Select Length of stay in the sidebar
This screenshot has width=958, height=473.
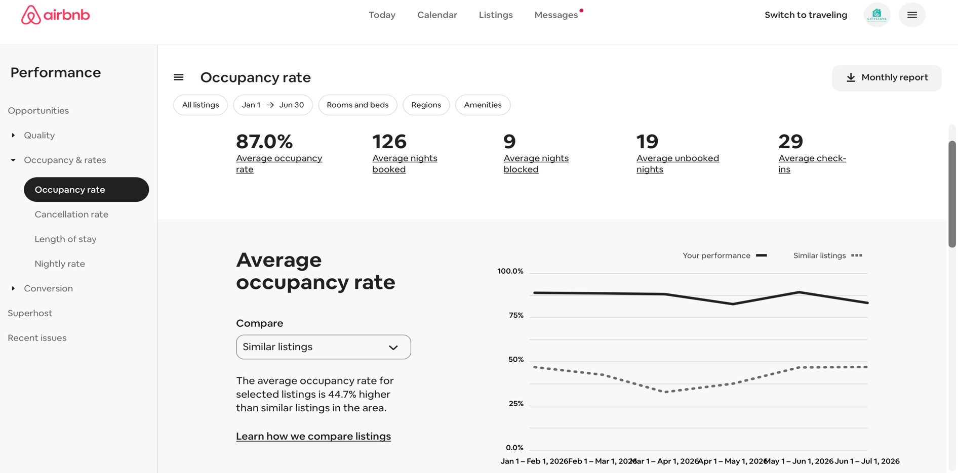click(65, 239)
